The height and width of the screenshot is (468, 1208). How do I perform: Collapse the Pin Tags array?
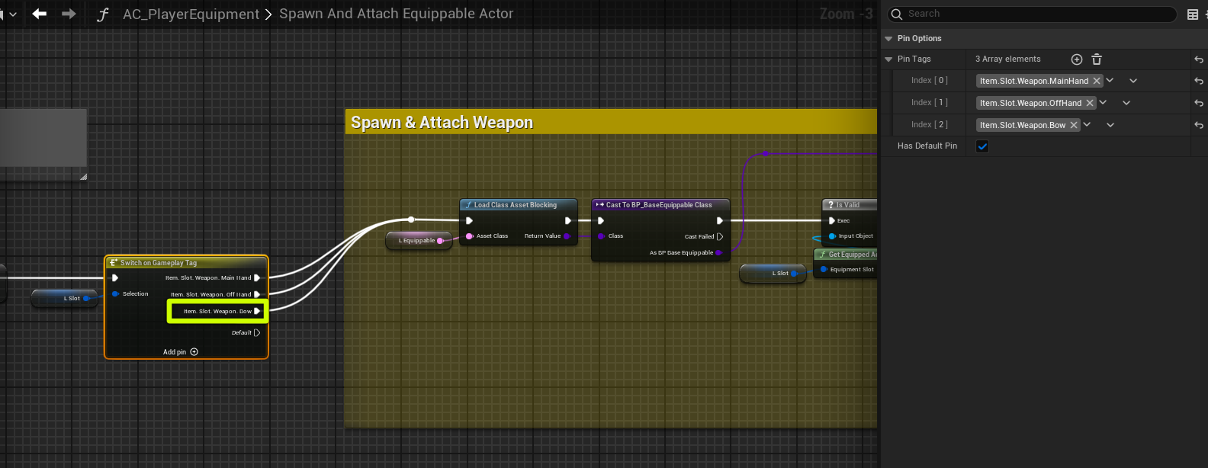click(x=888, y=59)
